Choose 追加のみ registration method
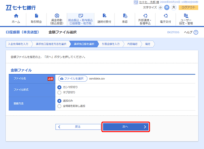 (59, 101)
